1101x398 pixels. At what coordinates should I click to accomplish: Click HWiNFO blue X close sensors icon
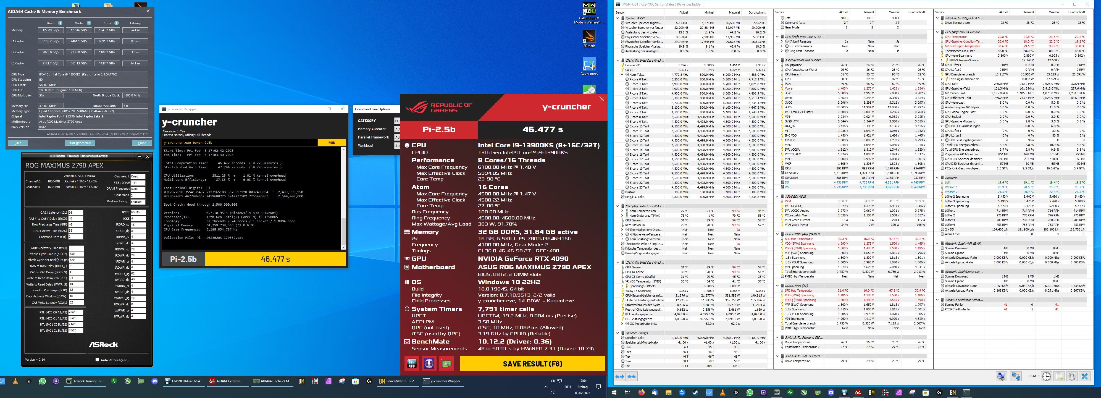pyautogui.click(x=1085, y=376)
